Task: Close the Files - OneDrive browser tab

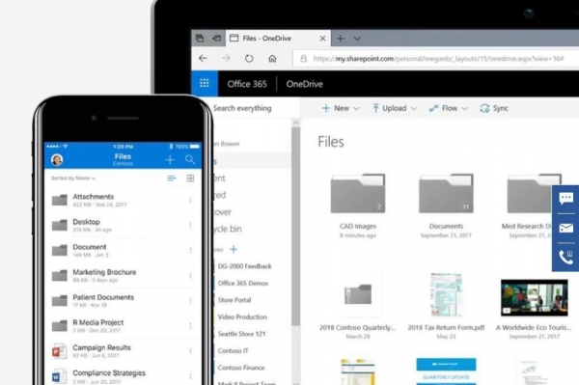Action: (x=322, y=39)
